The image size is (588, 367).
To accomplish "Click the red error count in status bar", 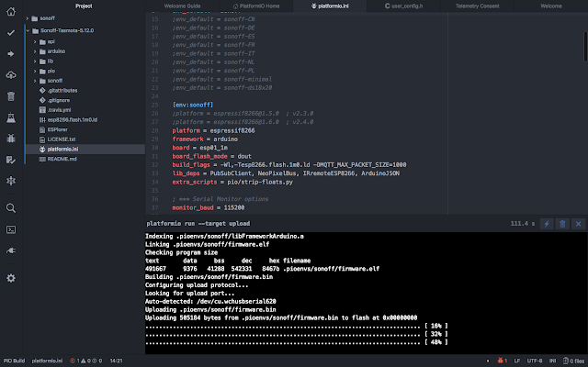I will point(74,361).
